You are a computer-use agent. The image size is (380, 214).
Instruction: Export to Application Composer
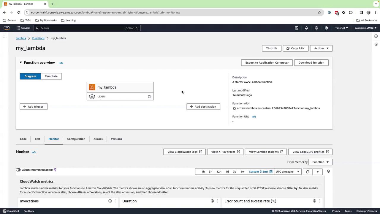(x=267, y=63)
